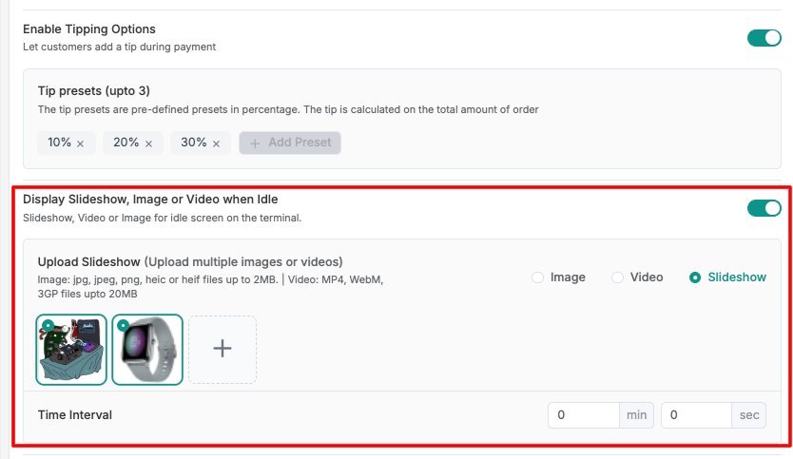Click the 30% preset chip label
793x459 pixels.
tap(194, 143)
